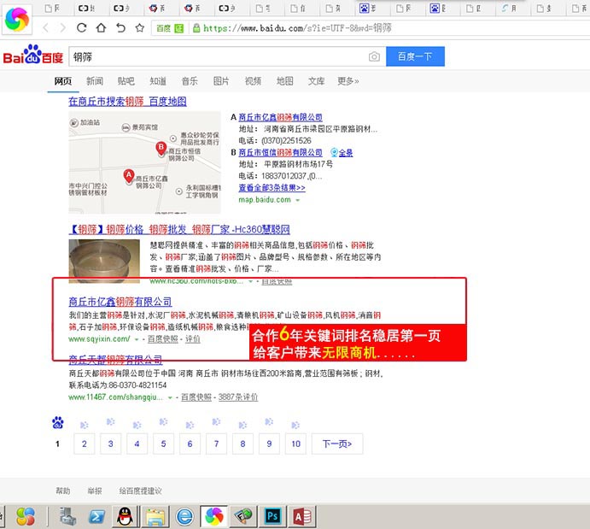Open map result A 商丘市亿鑫钢筛有限公司
Screen dimensions: 590x529
coord(280,117)
